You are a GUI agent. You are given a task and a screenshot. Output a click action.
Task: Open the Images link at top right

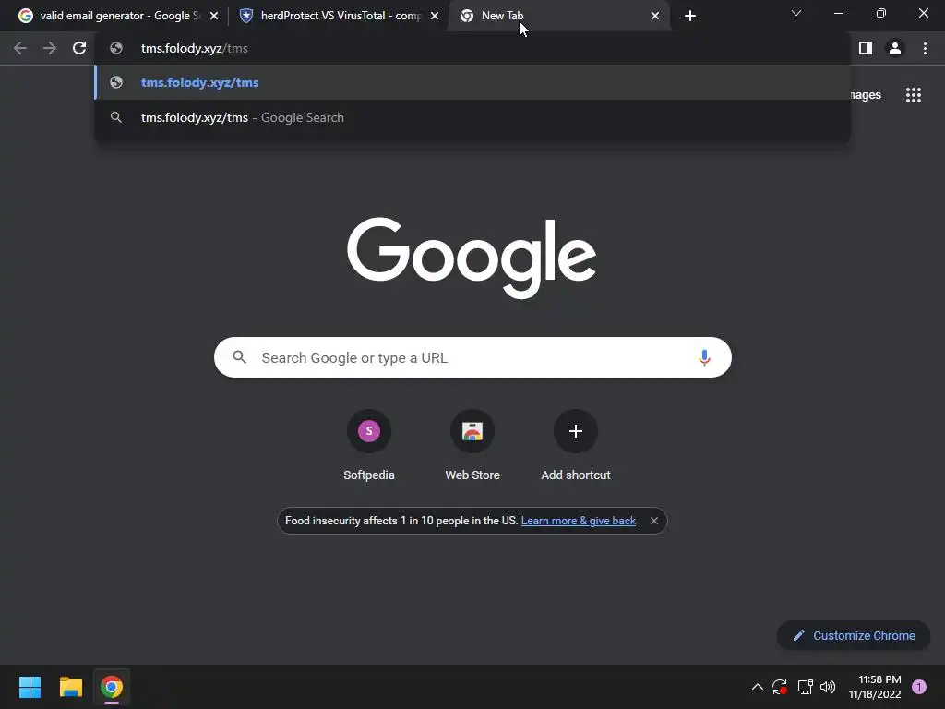coord(866,95)
